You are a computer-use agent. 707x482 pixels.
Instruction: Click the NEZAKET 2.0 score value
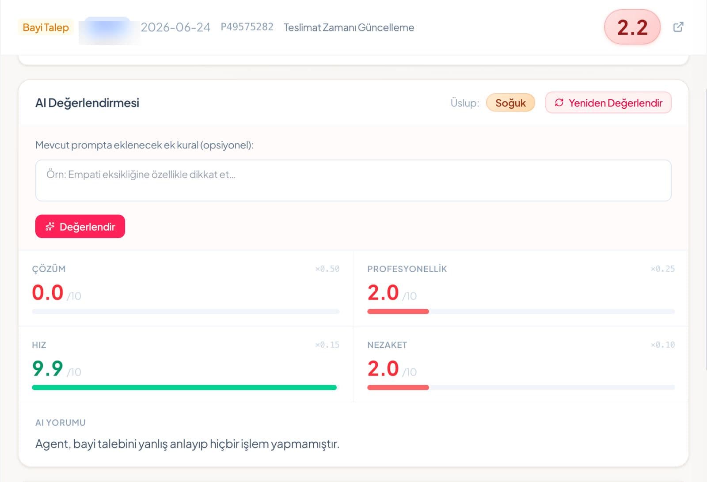[383, 368]
